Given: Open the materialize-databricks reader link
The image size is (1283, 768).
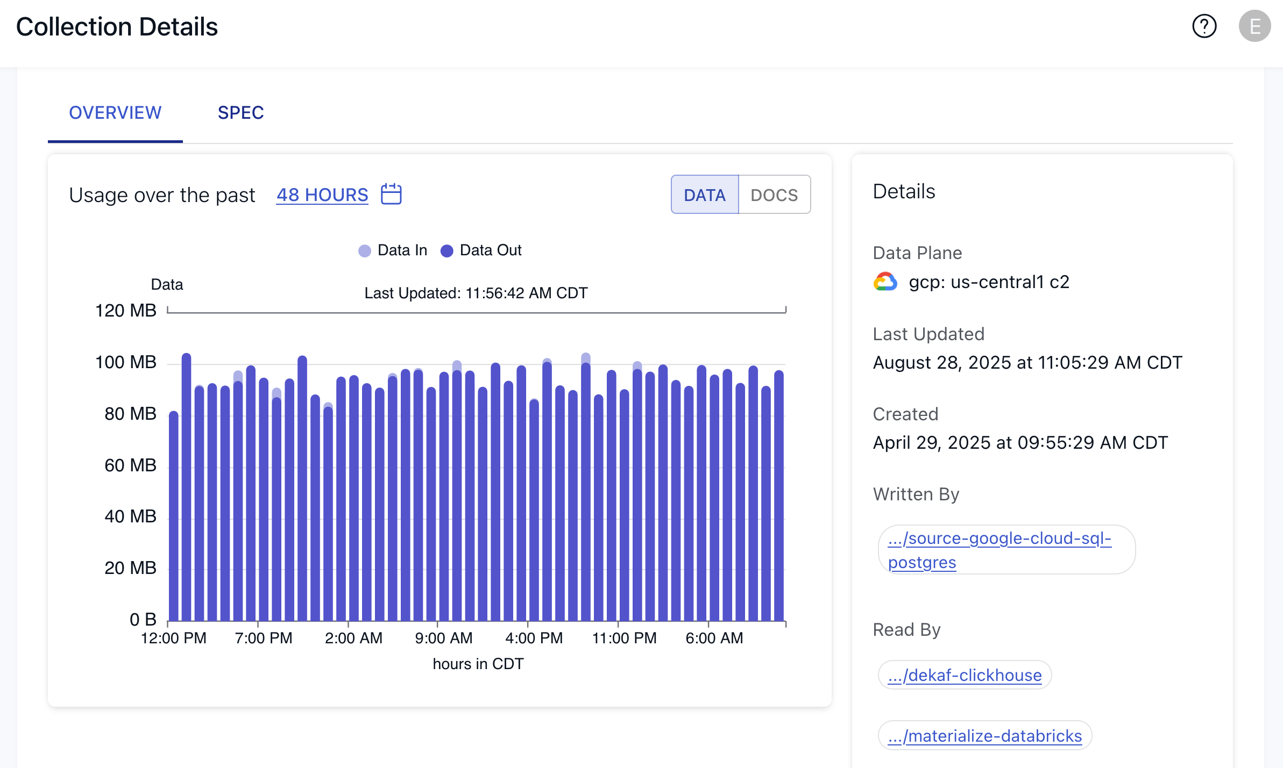Looking at the screenshot, I should (984, 735).
